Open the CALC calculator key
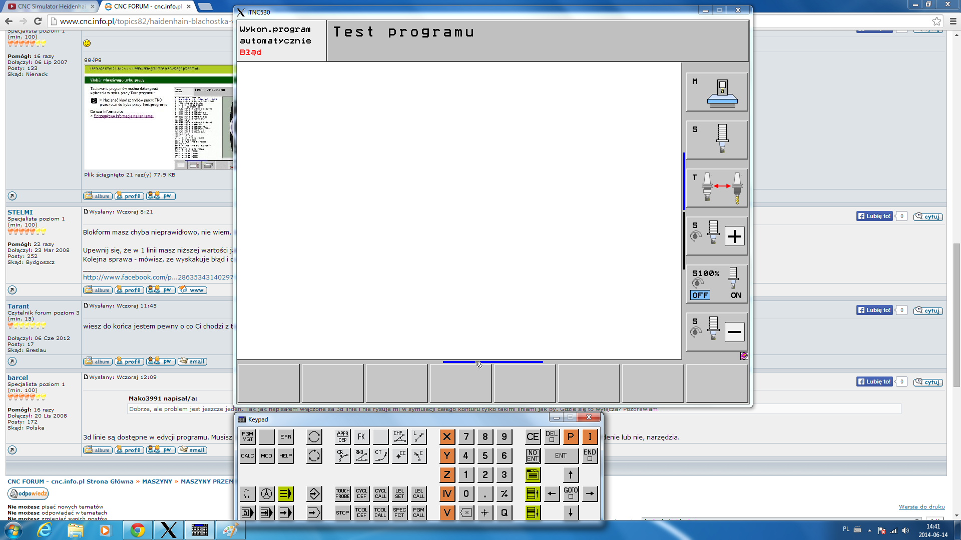This screenshot has width=961, height=540. [x=247, y=455]
